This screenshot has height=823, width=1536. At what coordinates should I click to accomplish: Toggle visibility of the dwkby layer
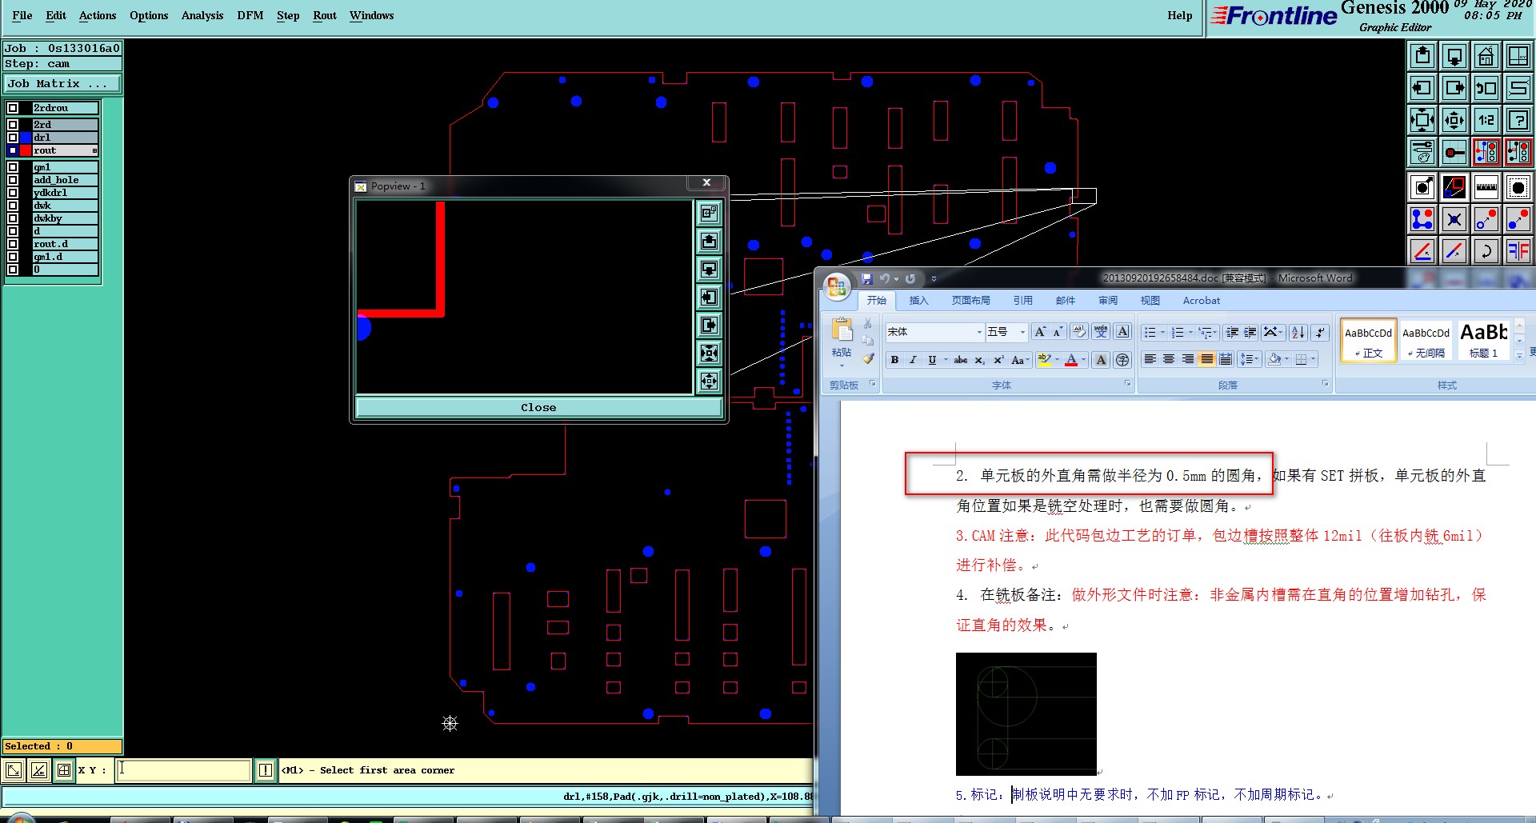[13, 218]
